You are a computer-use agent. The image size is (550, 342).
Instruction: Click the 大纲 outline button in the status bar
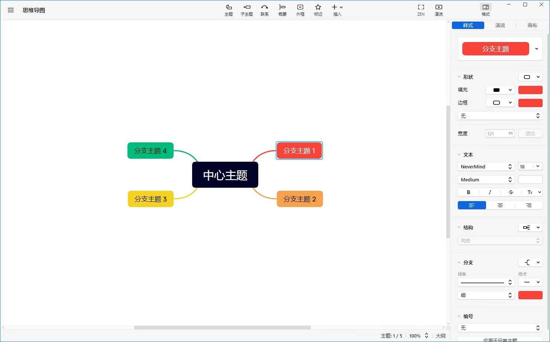click(440, 336)
